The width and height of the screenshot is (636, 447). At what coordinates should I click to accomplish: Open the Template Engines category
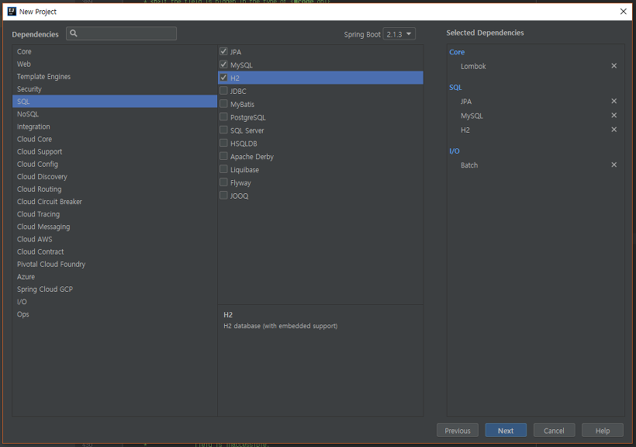[115, 77]
